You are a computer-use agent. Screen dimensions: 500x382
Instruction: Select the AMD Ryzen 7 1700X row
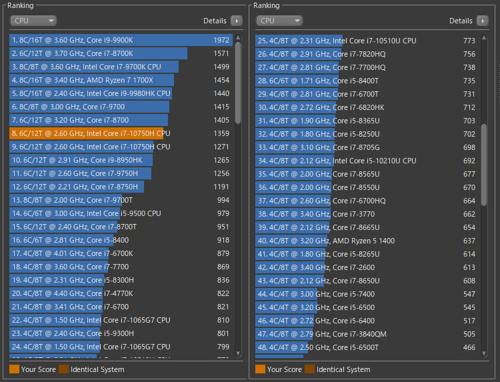(x=121, y=80)
